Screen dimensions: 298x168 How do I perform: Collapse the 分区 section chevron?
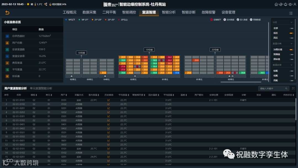click(291, 22)
